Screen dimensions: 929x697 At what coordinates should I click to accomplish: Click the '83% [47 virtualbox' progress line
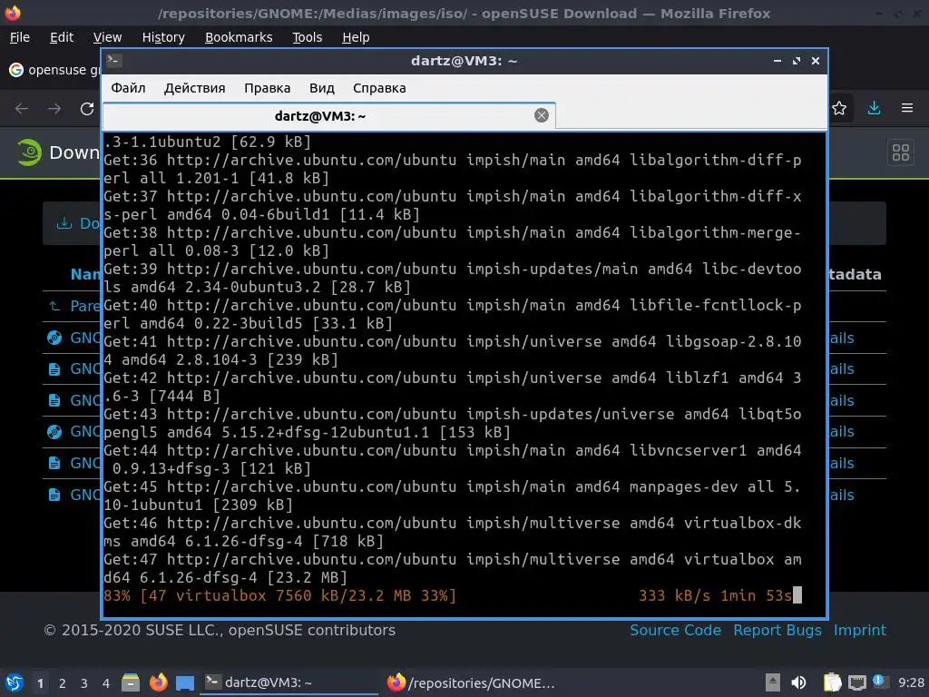pos(279,595)
